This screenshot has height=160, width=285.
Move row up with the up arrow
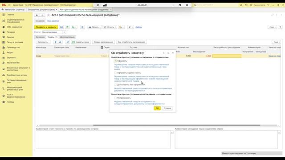pos(56,42)
